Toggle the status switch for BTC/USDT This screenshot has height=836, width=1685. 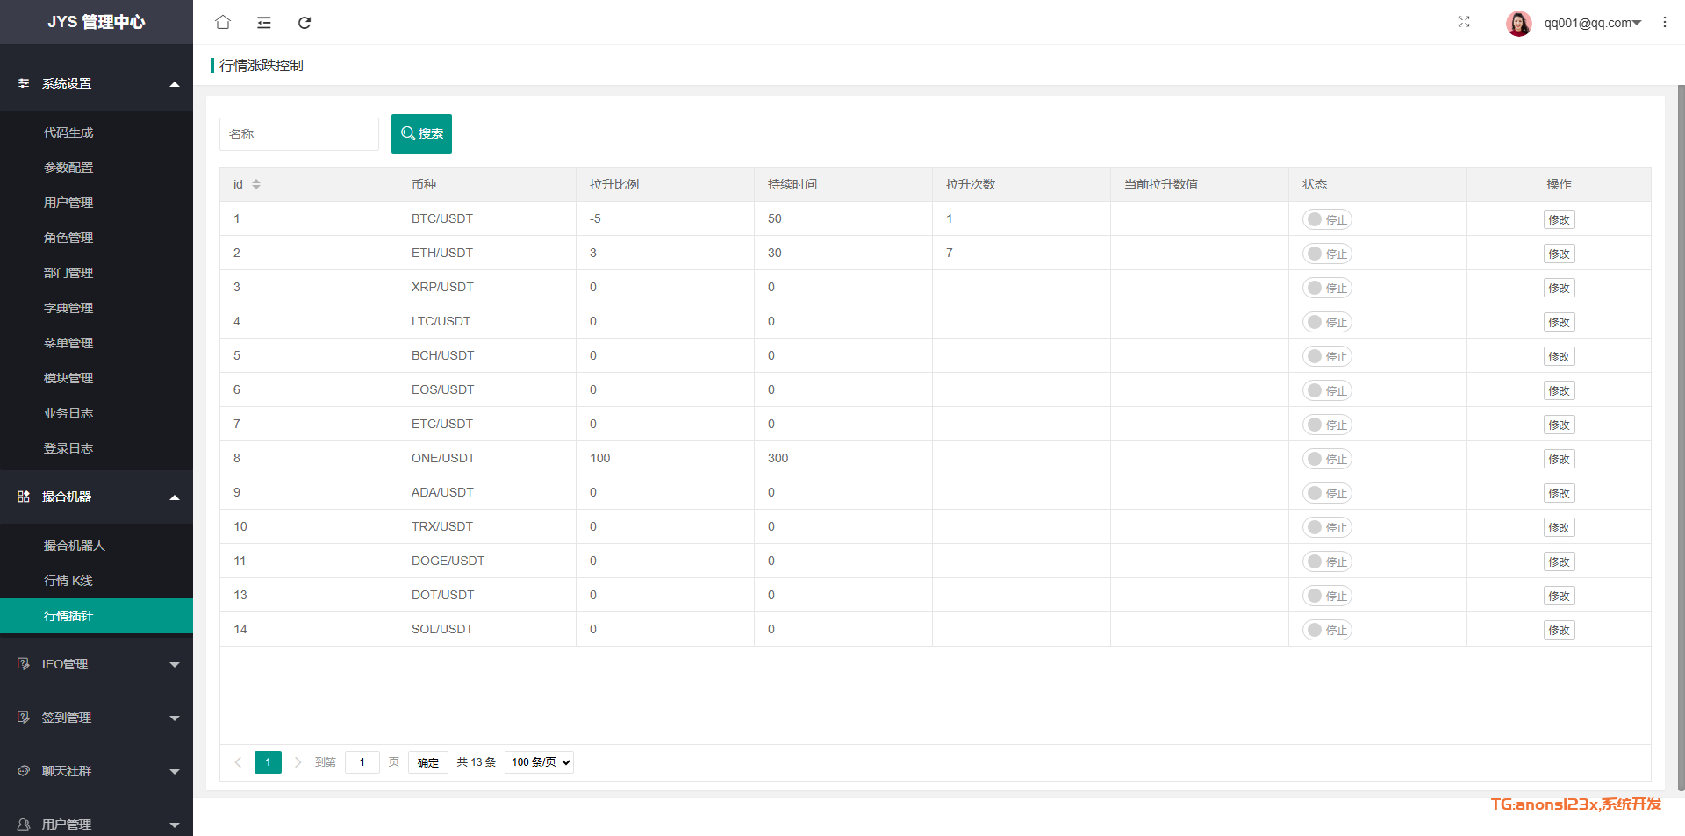(x=1326, y=219)
